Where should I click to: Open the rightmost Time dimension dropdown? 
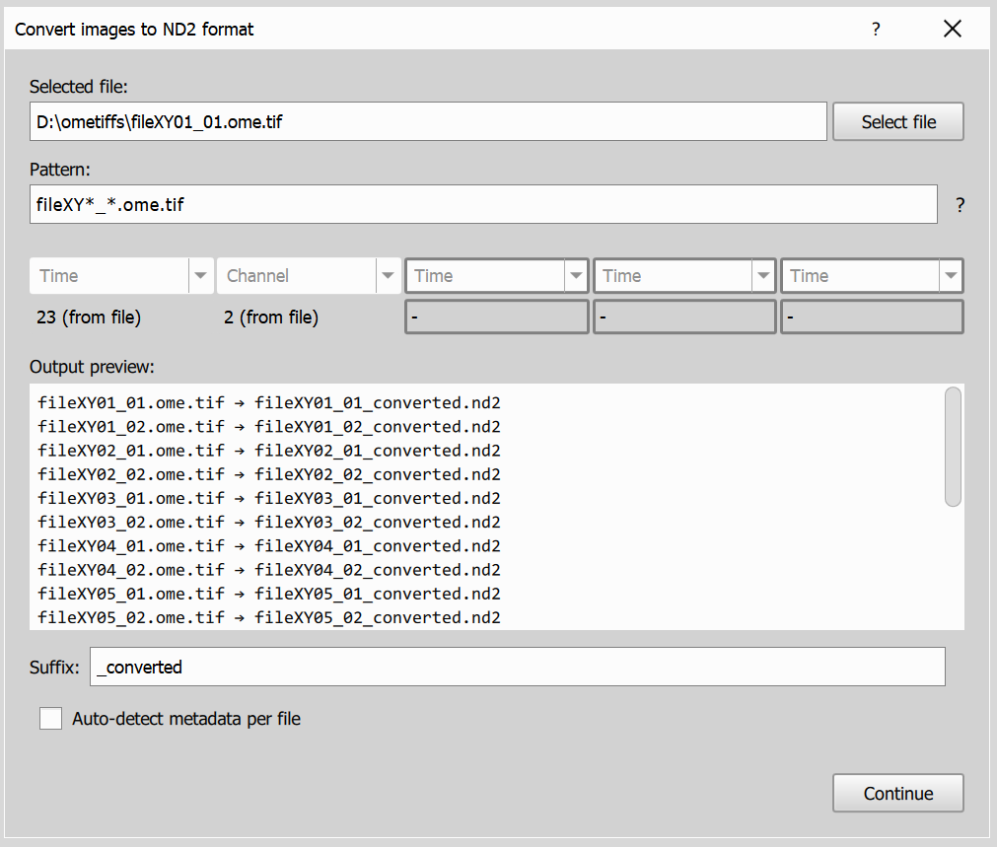pyautogui.click(x=951, y=275)
